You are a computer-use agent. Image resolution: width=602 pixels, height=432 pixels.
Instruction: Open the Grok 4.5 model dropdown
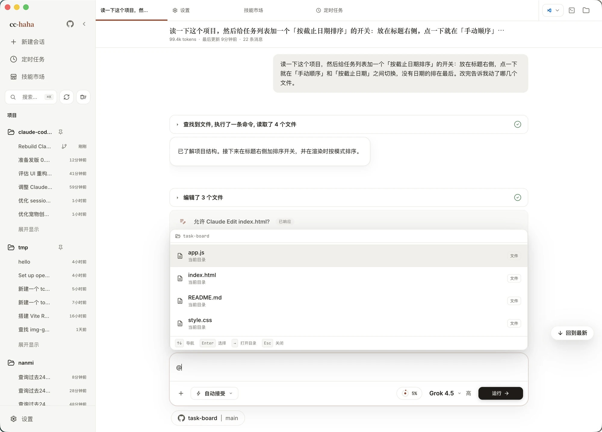click(445, 393)
